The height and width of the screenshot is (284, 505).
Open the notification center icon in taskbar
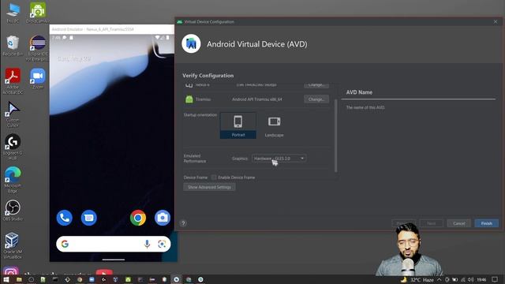coord(495,279)
